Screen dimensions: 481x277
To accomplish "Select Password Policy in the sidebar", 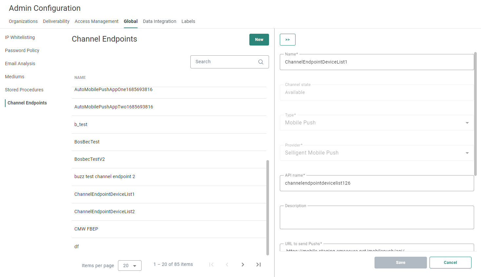I will pos(22,50).
